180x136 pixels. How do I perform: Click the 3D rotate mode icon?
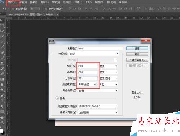tap(159, 9)
